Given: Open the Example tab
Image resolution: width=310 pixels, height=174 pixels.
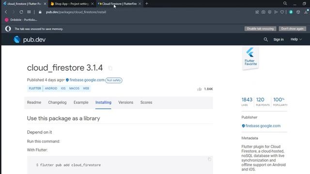Looking at the screenshot, I should 81,102.
